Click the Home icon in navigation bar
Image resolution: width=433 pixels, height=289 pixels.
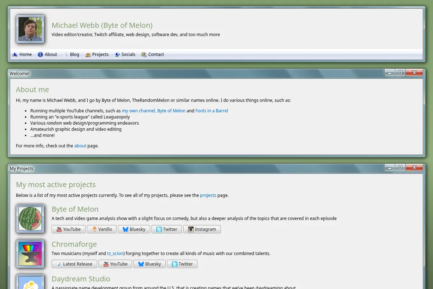click(15, 55)
